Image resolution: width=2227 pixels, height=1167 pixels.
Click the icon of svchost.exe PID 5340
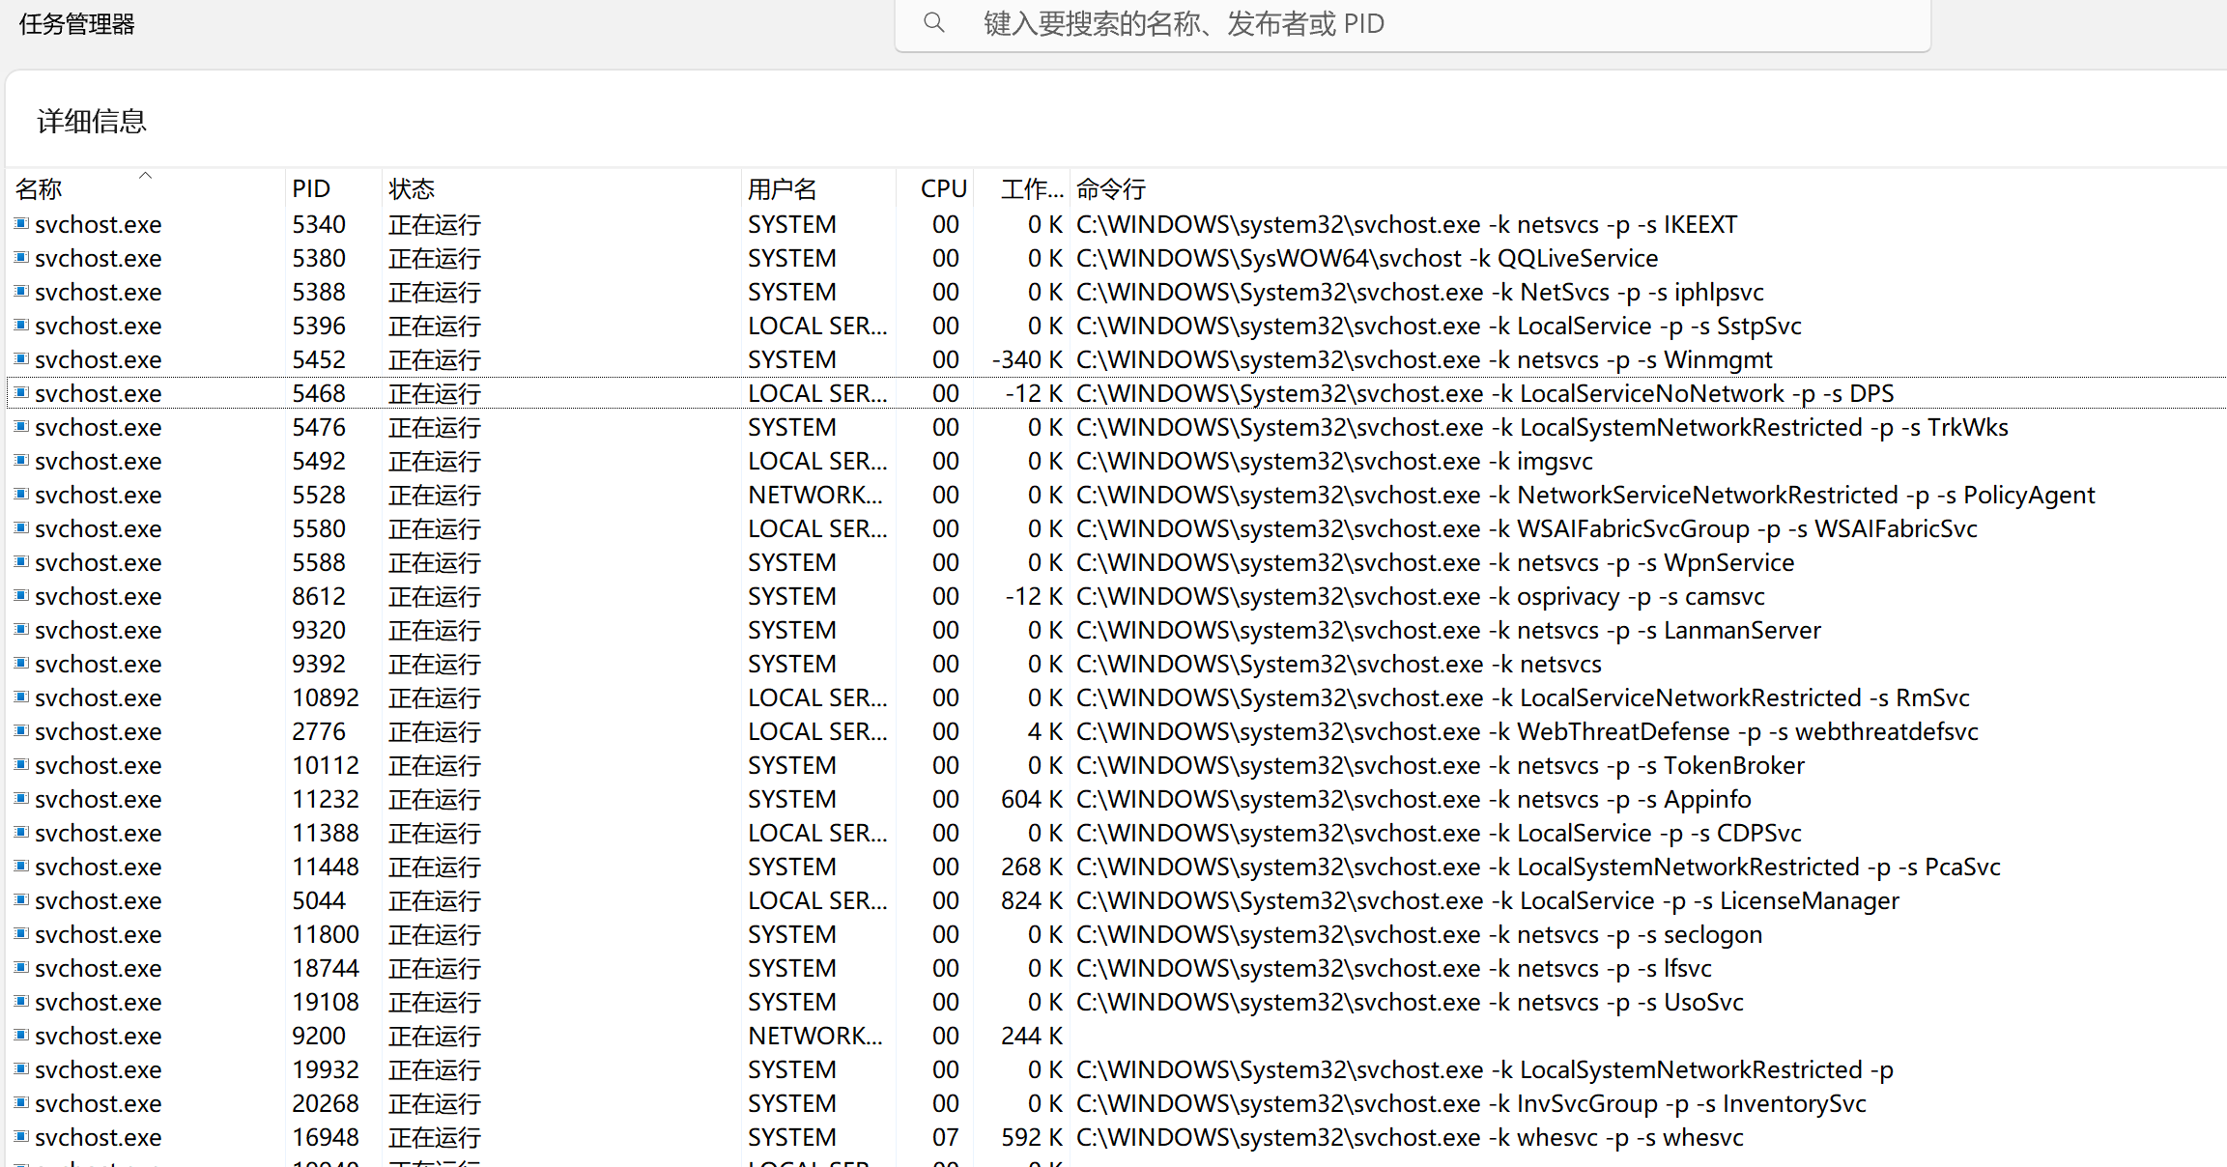21,224
